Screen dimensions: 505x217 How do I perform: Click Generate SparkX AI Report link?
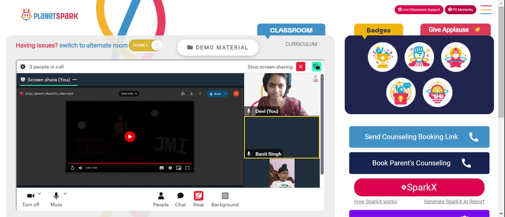point(454,201)
